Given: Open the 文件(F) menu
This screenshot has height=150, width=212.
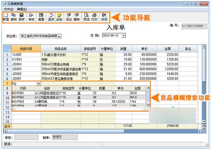Looking at the screenshot, I should pos(8,9).
